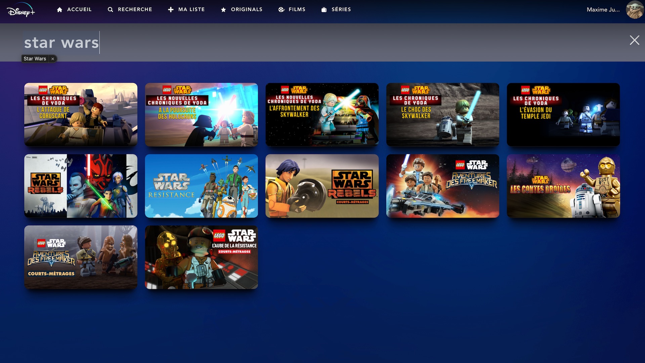Screen dimensions: 645x363
Task: Click the Recherche magnifier icon
Action: pyautogui.click(x=110, y=10)
